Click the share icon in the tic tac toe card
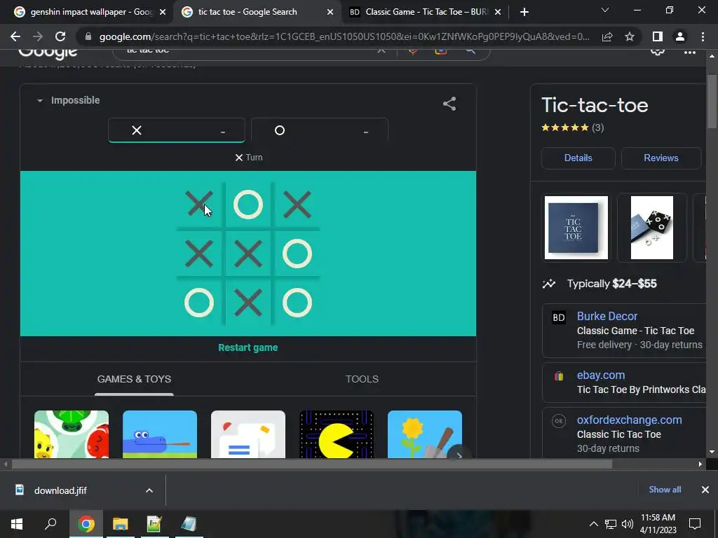The height and width of the screenshot is (538, 718). coord(449,104)
